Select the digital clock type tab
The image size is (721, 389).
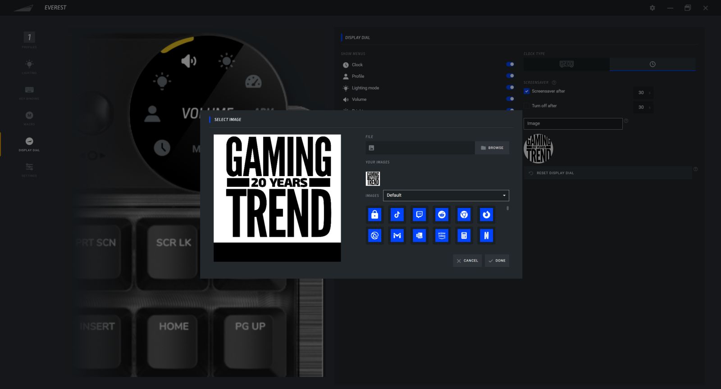(x=566, y=64)
